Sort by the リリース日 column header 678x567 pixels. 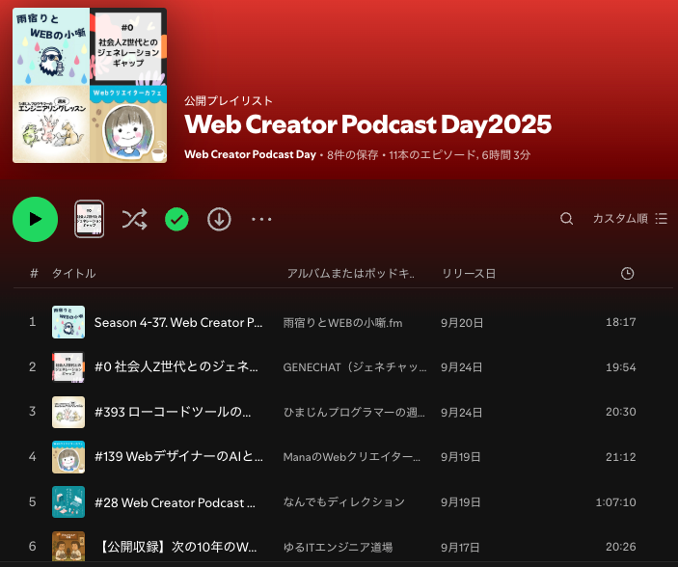coord(469,273)
